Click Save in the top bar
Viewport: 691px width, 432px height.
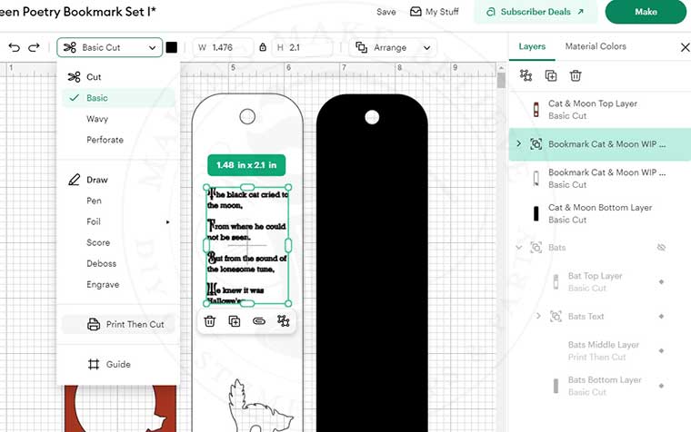pos(386,12)
